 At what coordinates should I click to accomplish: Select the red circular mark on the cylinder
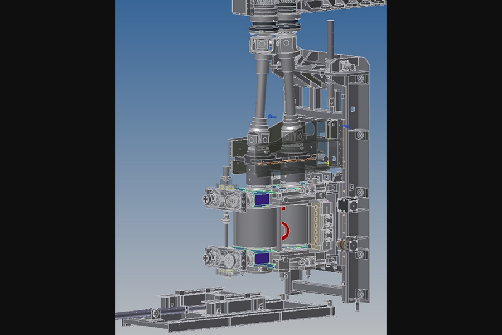click(285, 229)
